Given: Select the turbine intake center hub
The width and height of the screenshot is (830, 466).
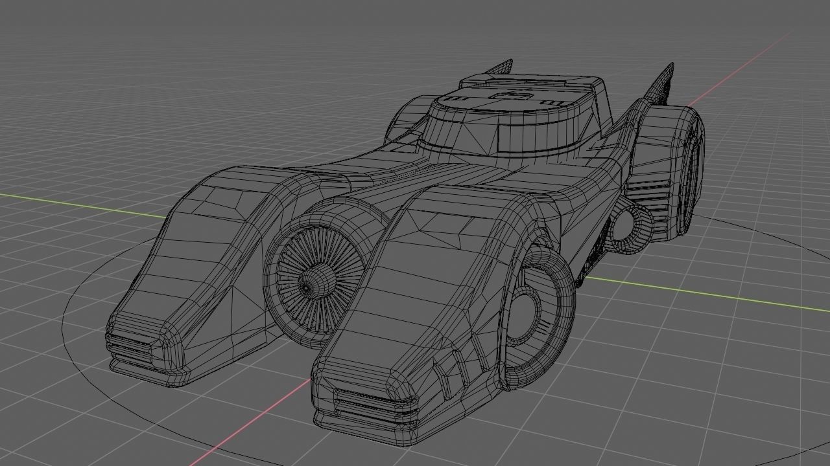Looking at the screenshot, I should [x=316, y=280].
